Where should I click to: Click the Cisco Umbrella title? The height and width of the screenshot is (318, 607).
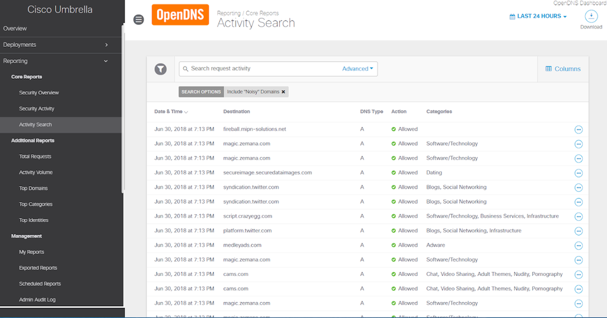pos(60,9)
